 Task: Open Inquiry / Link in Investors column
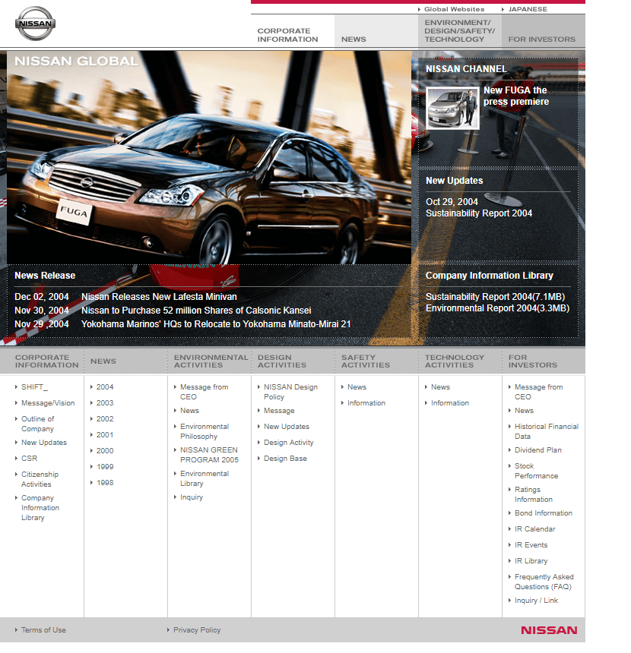point(536,601)
